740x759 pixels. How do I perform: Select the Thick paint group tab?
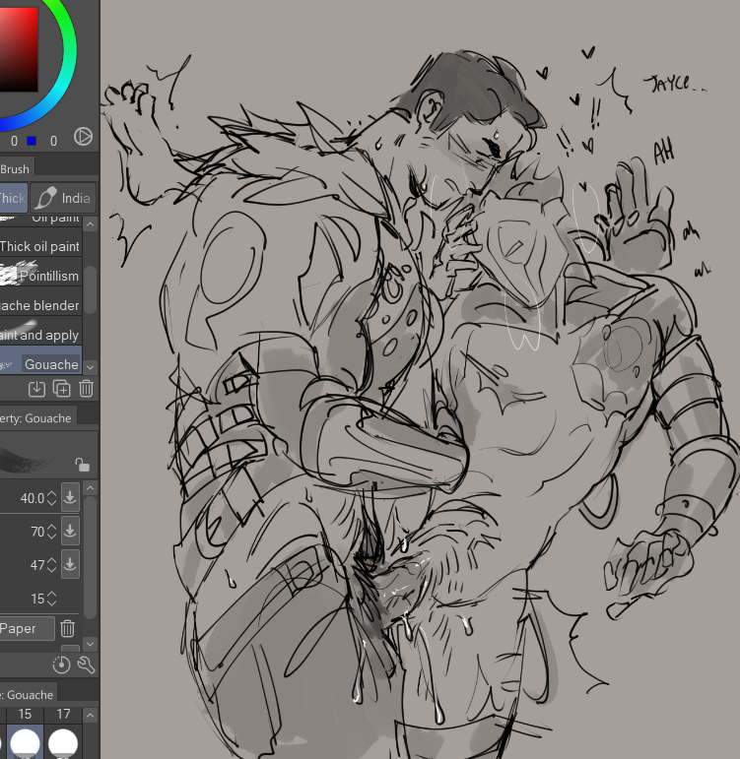14,198
